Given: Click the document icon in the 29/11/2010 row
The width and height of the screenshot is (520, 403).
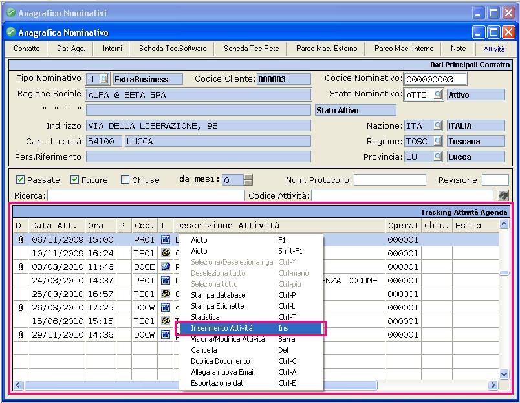Looking at the screenshot, I should (165, 334).
